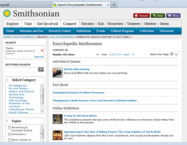Open the Interns link
This screenshot has height=145, width=187.
[x=165, y=24]
